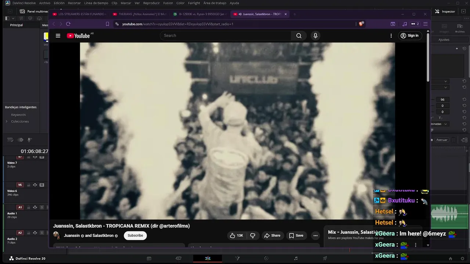Open more actions ellipsis under the video
Image resolution: width=470 pixels, height=264 pixels.
pos(315,235)
